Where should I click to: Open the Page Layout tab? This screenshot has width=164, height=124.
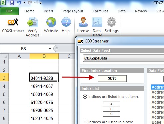(73, 11)
